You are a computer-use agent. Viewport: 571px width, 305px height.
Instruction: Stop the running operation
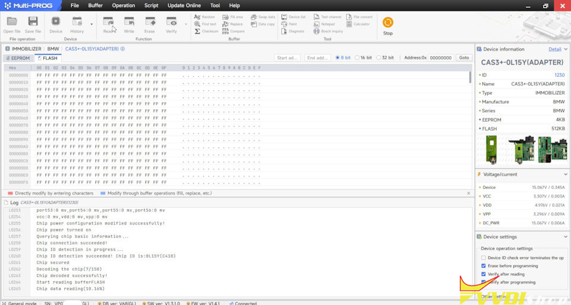(x=388, y=26)
